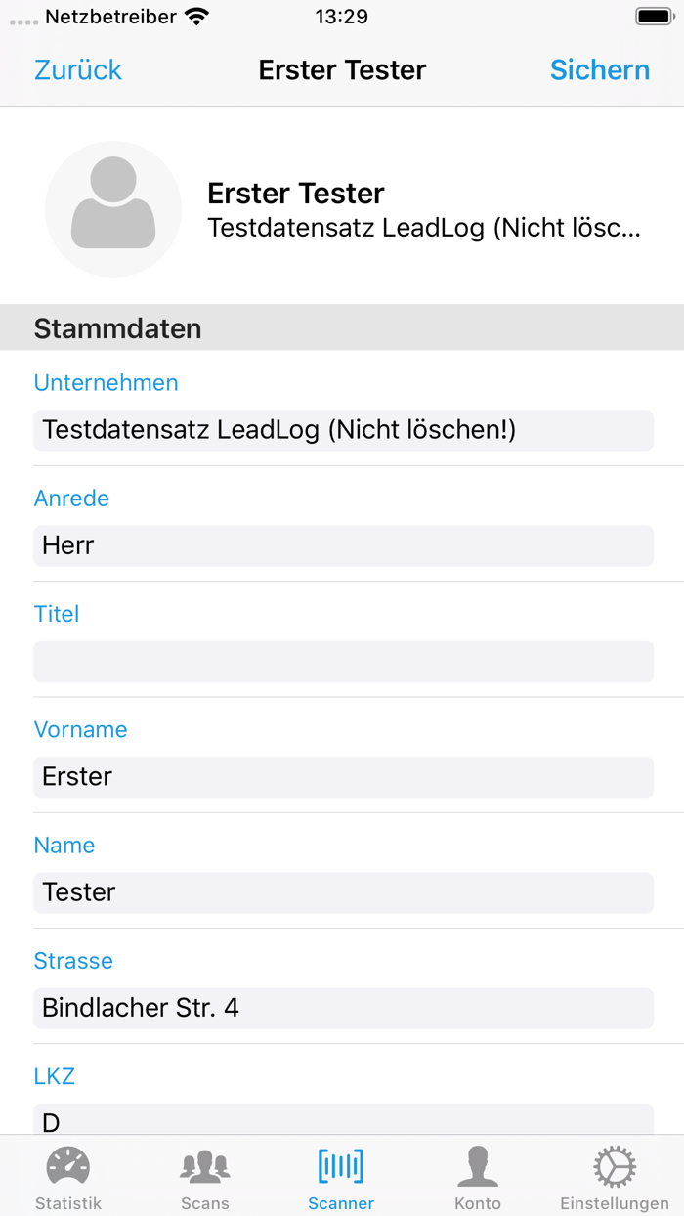The height and width of the screenshot is (1216, 684).
Task: Edit the Unternehmen field
Action: 342,430
